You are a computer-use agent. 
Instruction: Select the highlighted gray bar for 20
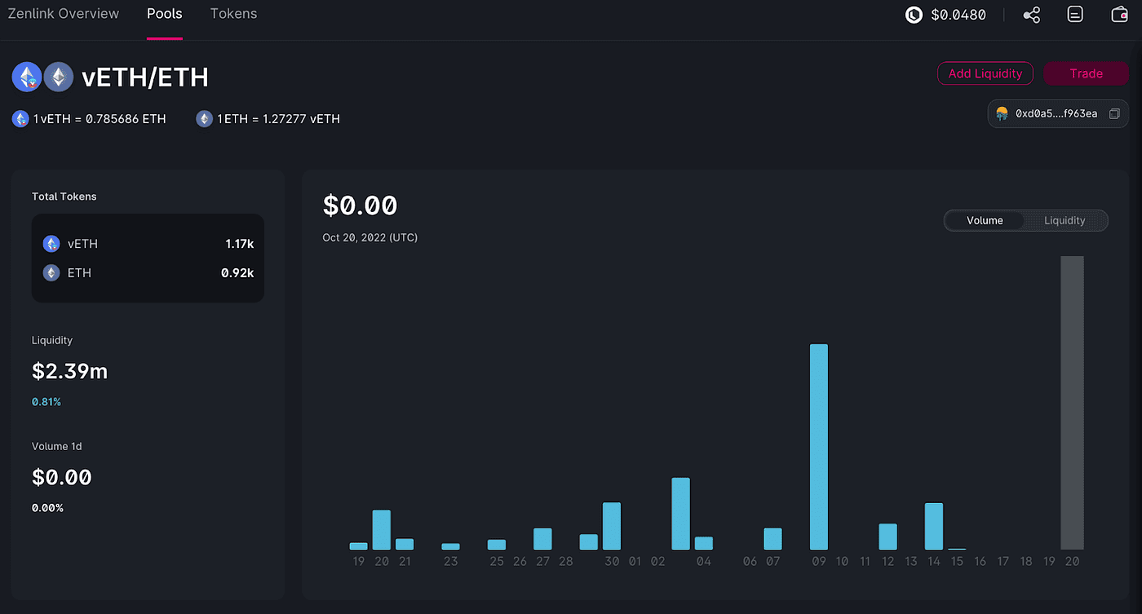(x=1072, y=403)
